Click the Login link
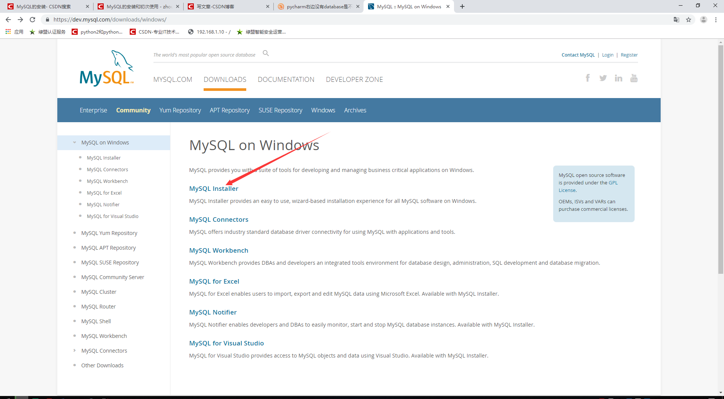 [x=607, y=55]
